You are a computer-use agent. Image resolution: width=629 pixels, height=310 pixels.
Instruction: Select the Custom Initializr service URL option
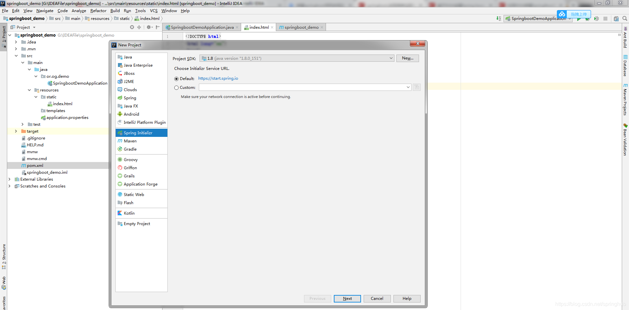[177, 88]
